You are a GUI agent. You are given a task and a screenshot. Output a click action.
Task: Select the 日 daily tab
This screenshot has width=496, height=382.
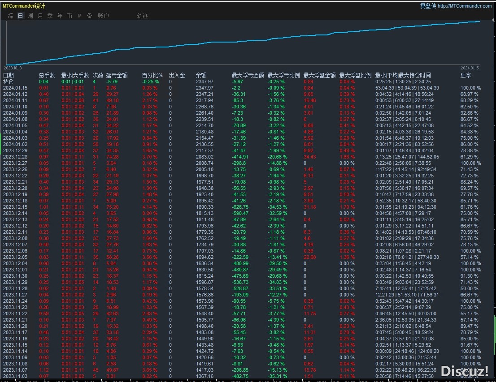pos(20,16)
